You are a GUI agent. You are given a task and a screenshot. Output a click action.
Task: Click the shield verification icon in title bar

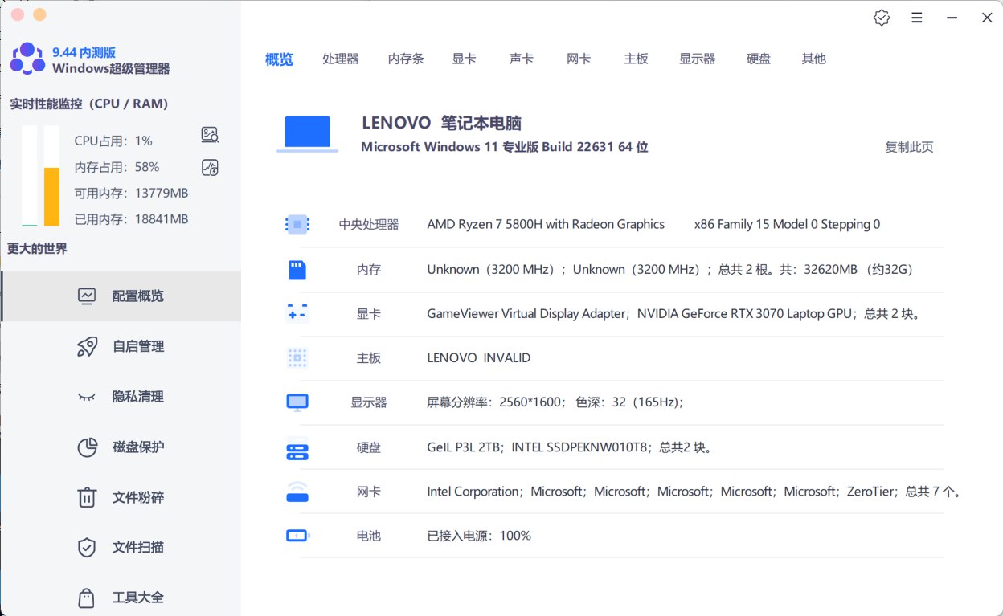pos(882,18)
